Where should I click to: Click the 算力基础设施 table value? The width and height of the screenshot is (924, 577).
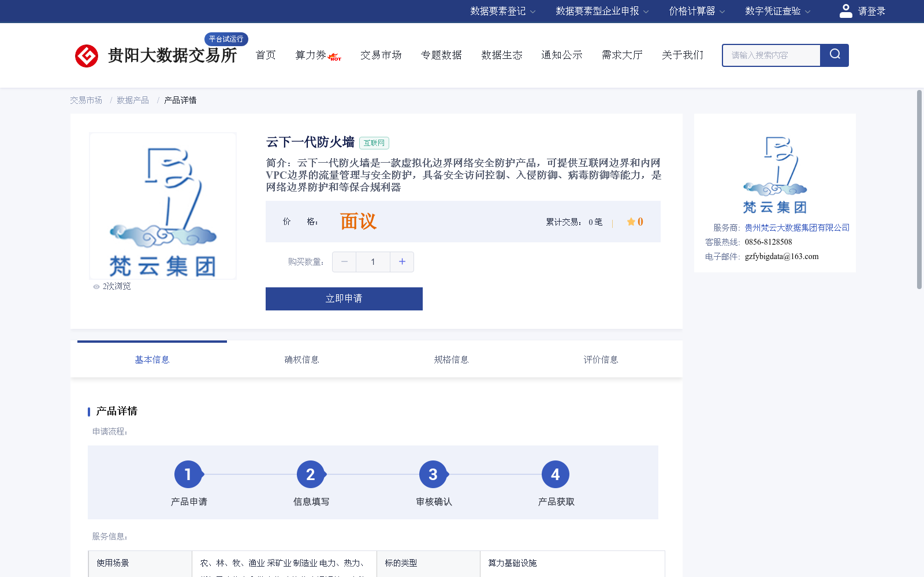[x=513, y=563]
